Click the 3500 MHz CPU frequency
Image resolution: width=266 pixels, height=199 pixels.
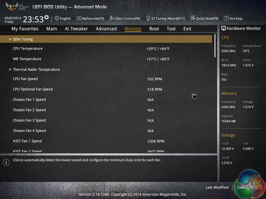[228, 51]
